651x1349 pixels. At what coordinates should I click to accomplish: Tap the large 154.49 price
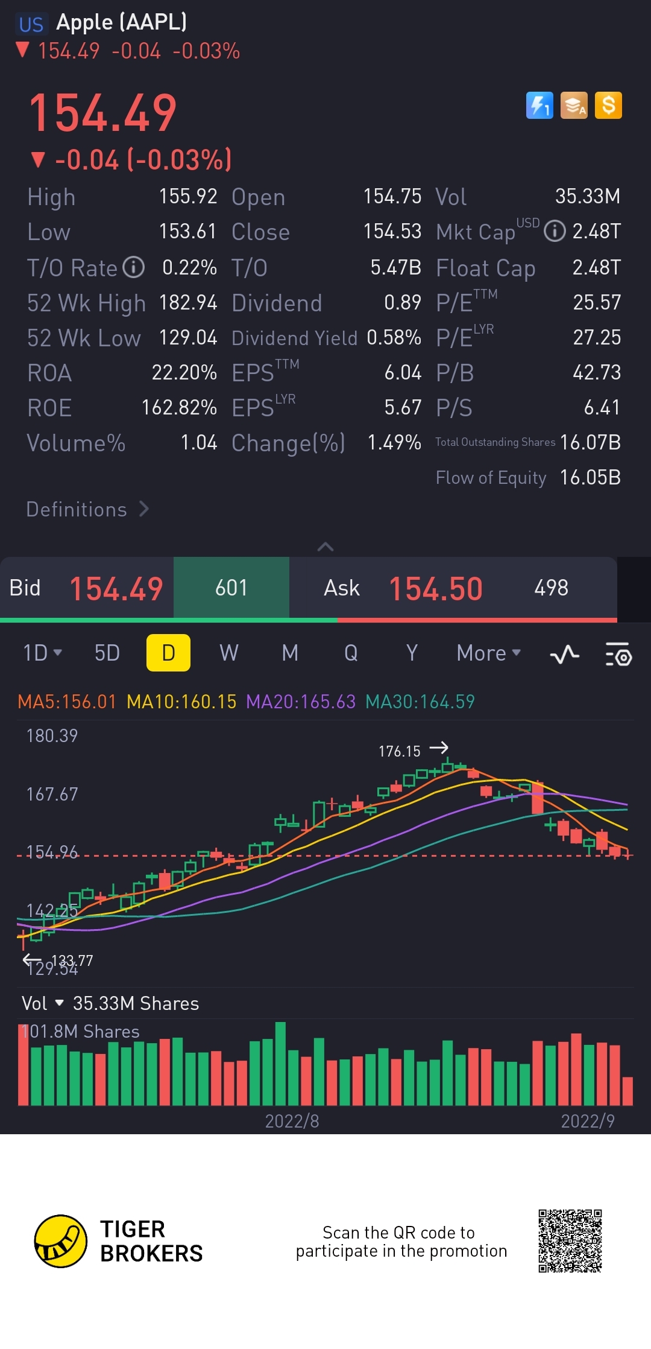102,113
